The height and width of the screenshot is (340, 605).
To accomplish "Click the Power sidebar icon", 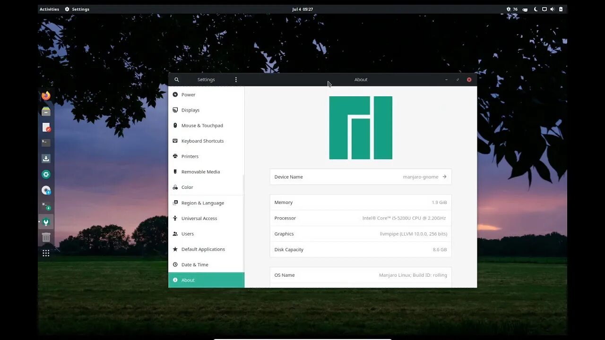I will click(x=175, y=94).
